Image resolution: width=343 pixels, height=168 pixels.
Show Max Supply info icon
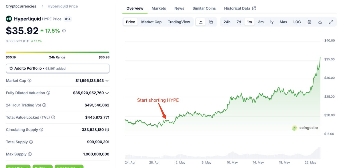click(30, 154)
